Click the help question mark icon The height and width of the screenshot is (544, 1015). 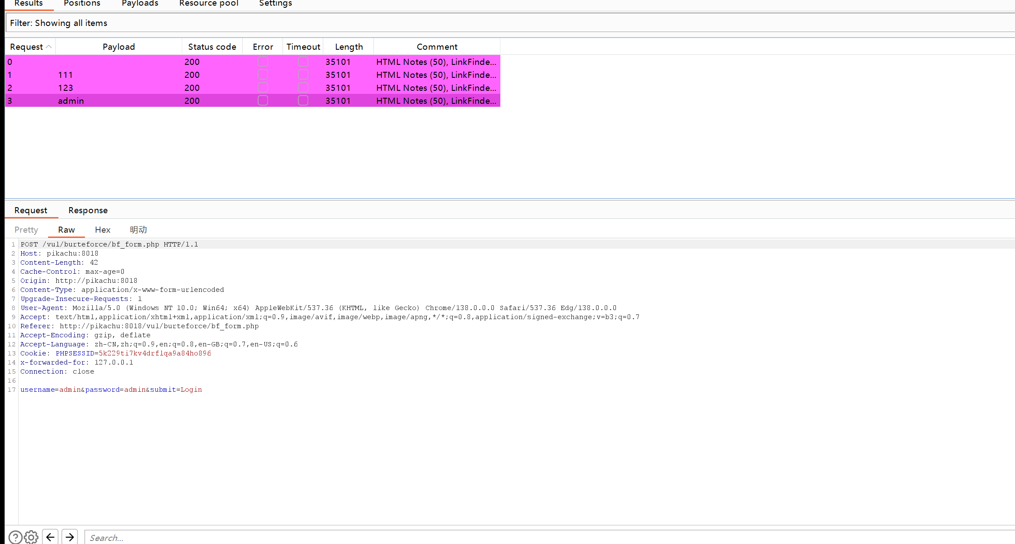(x=15, y=537)
